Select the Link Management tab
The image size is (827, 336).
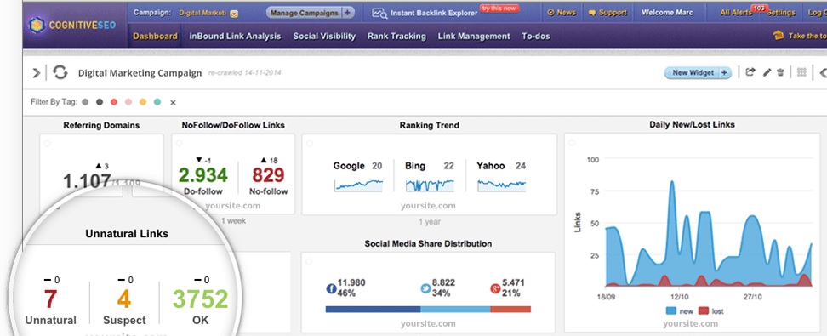[x=474, y=36]
